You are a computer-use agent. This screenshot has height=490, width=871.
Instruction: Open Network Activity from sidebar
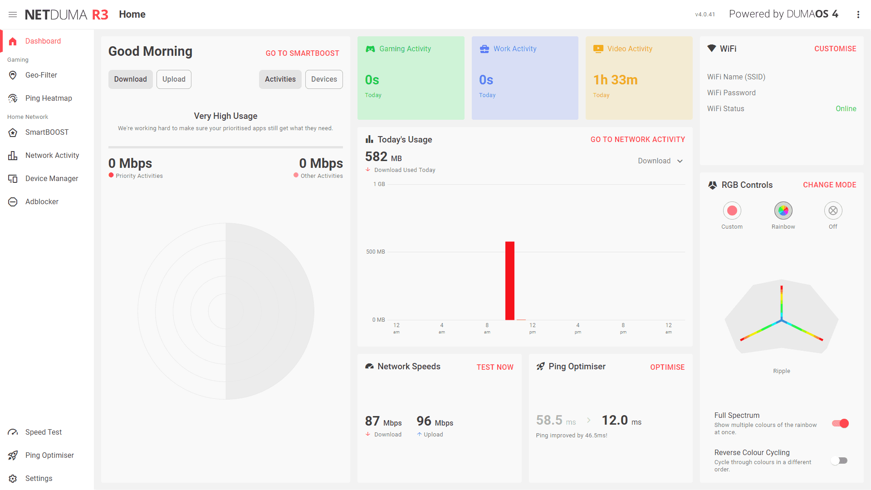tap(51, 155)
